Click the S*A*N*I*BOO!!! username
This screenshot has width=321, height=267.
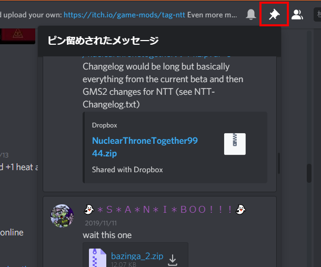(165, 210)
